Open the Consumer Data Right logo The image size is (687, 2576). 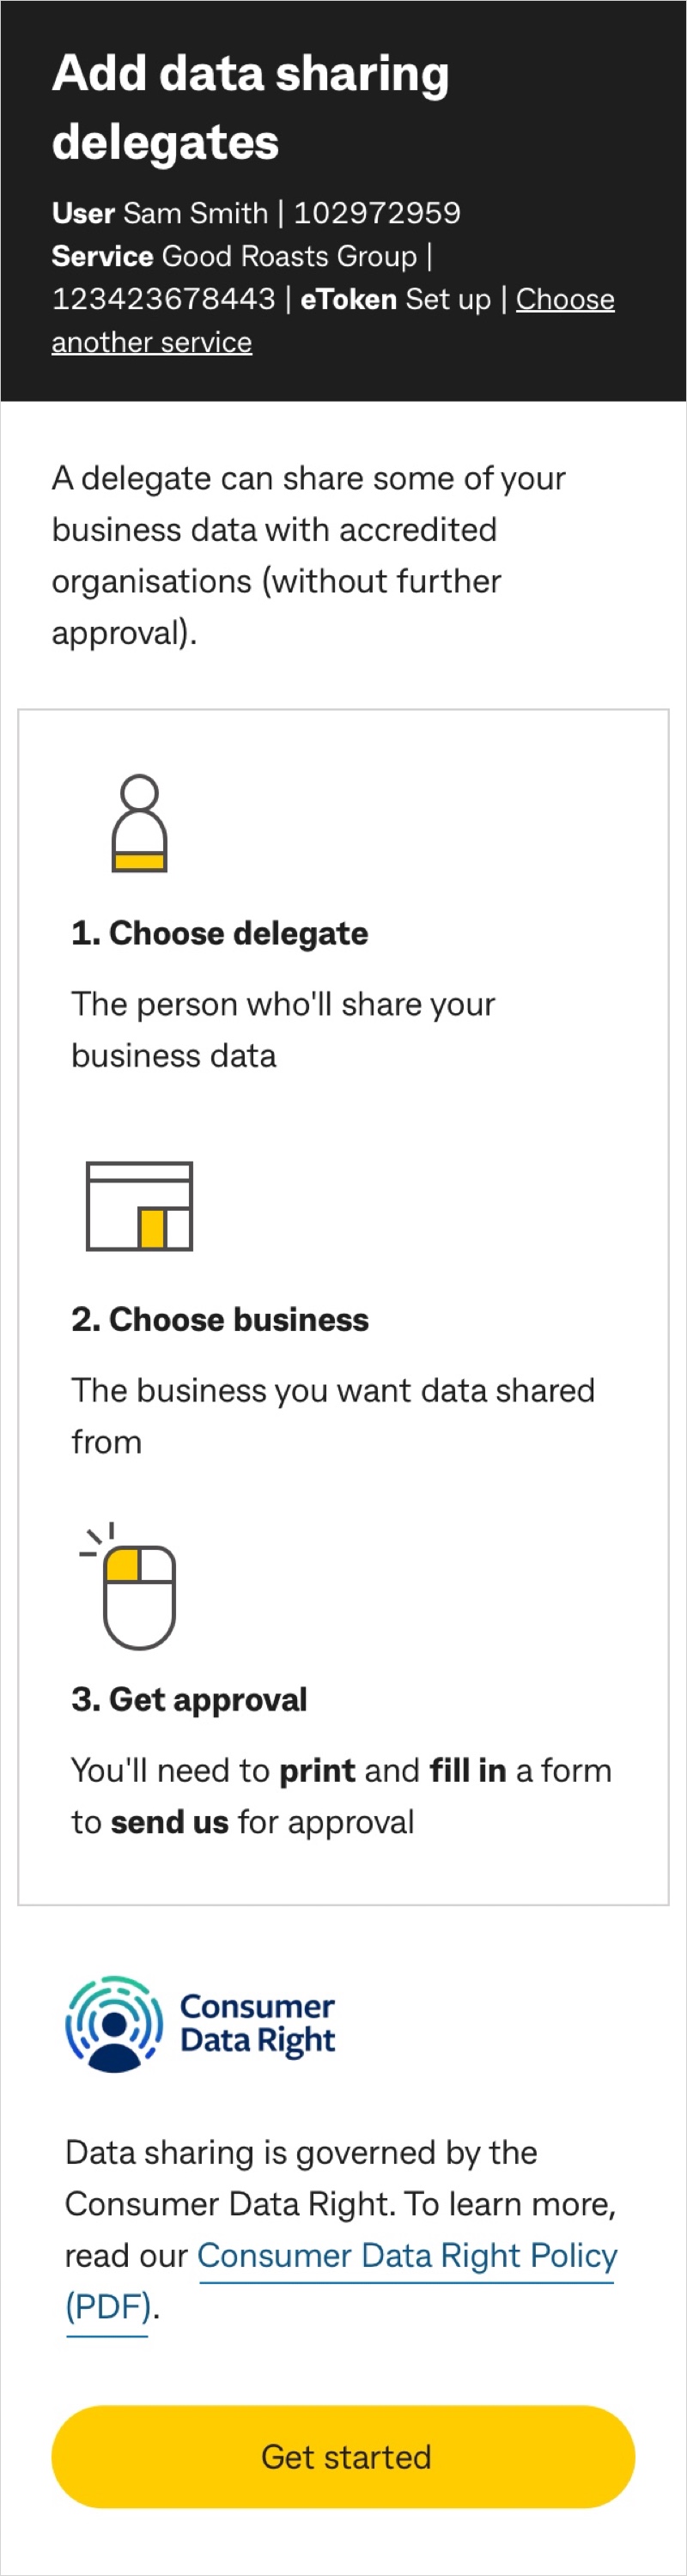[x=199, y=2024]
